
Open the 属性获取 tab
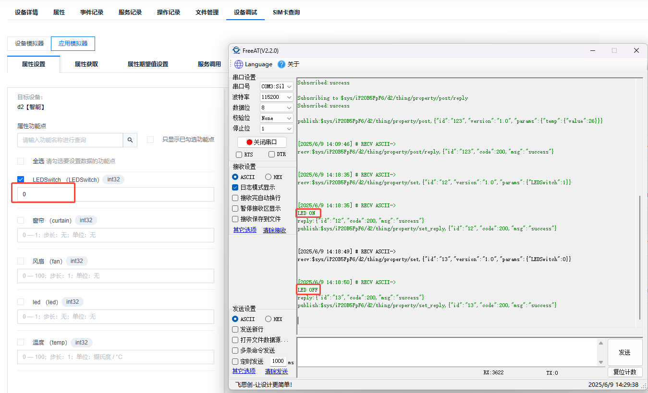[86, 64]
